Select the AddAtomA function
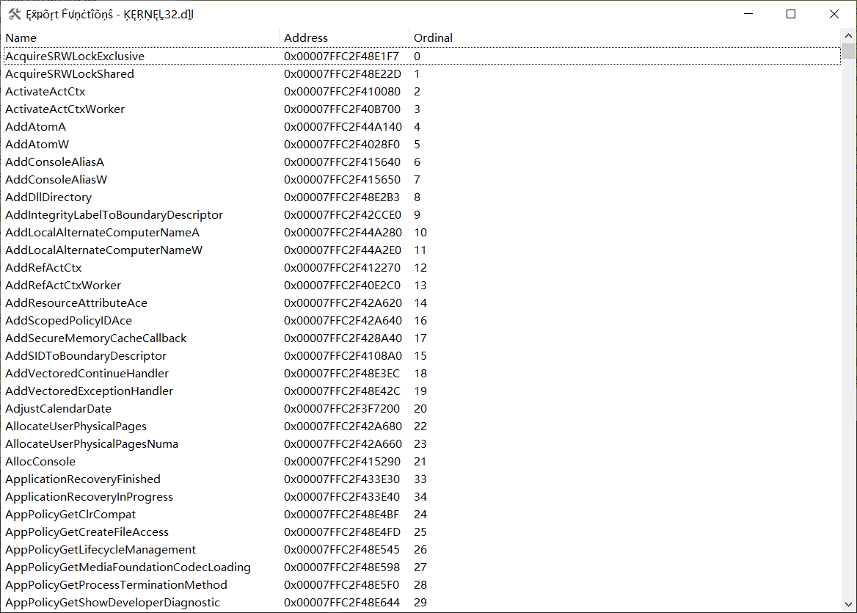This screenshot has height=613, width=857. pyautogui.click(x=422, y=127)
